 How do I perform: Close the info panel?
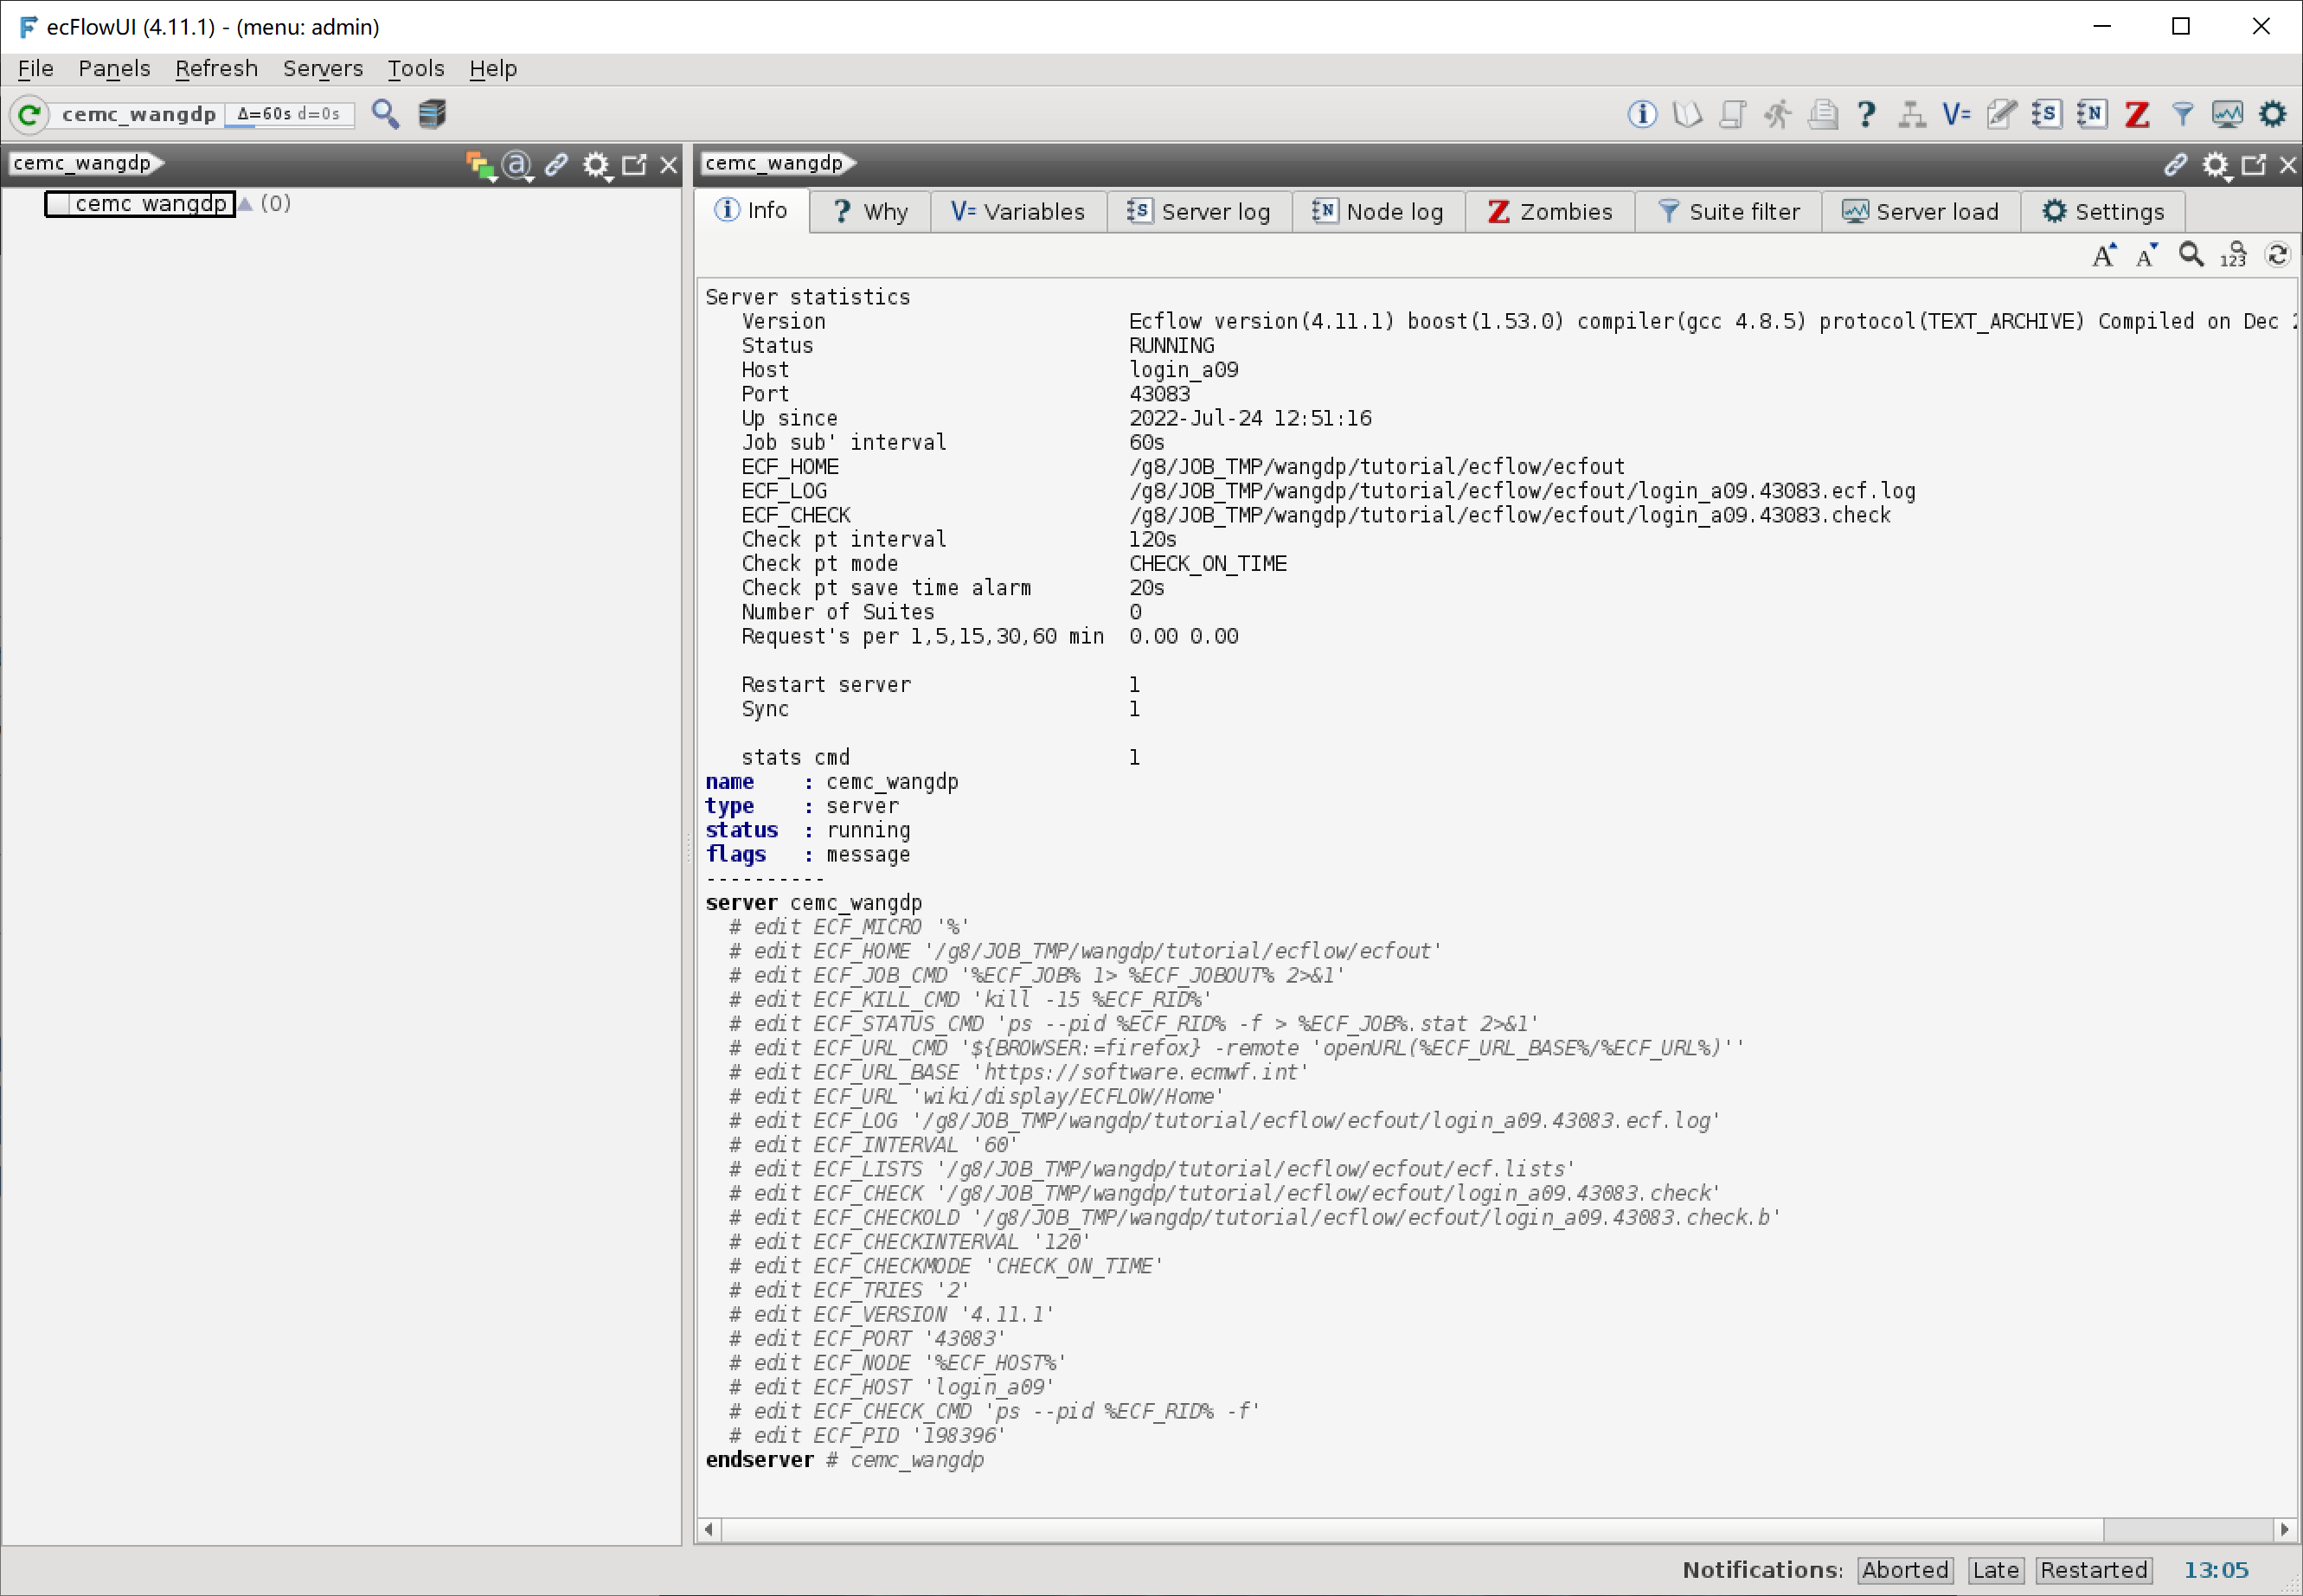pos(2288,165)
